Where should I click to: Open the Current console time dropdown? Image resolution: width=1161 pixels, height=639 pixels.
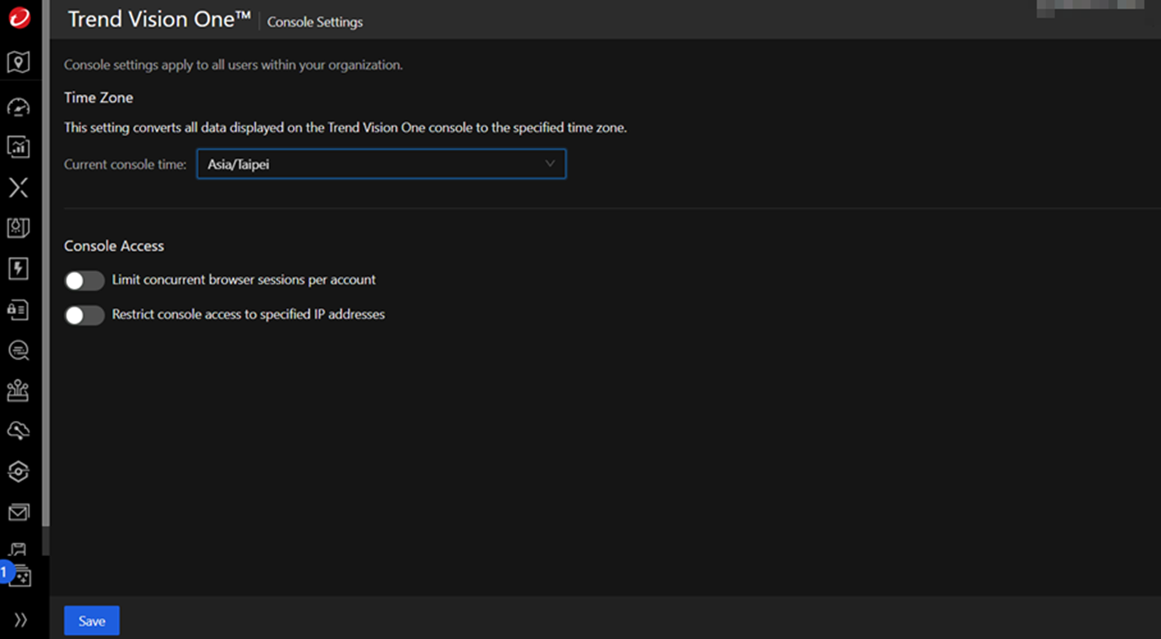(380, 164)
